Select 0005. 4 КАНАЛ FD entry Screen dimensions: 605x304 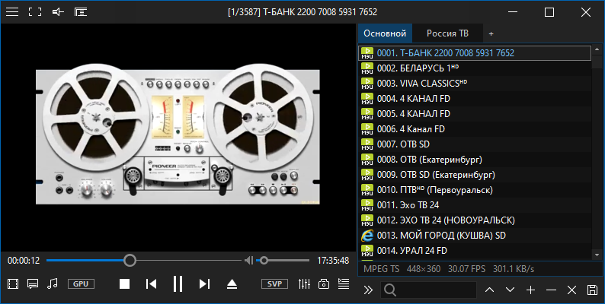coord(475,114)
